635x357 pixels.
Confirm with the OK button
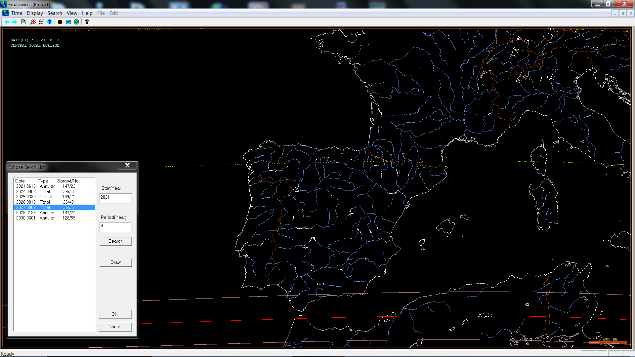115,314
